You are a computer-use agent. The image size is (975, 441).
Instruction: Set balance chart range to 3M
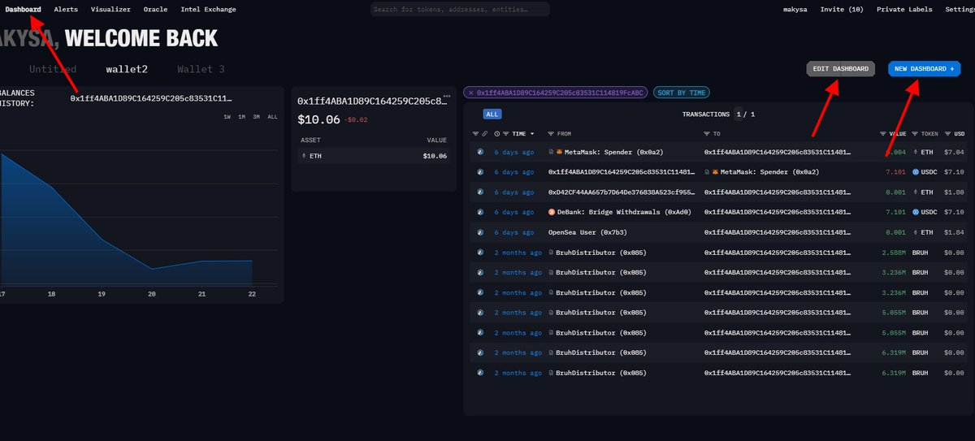[x=256, y=117]
